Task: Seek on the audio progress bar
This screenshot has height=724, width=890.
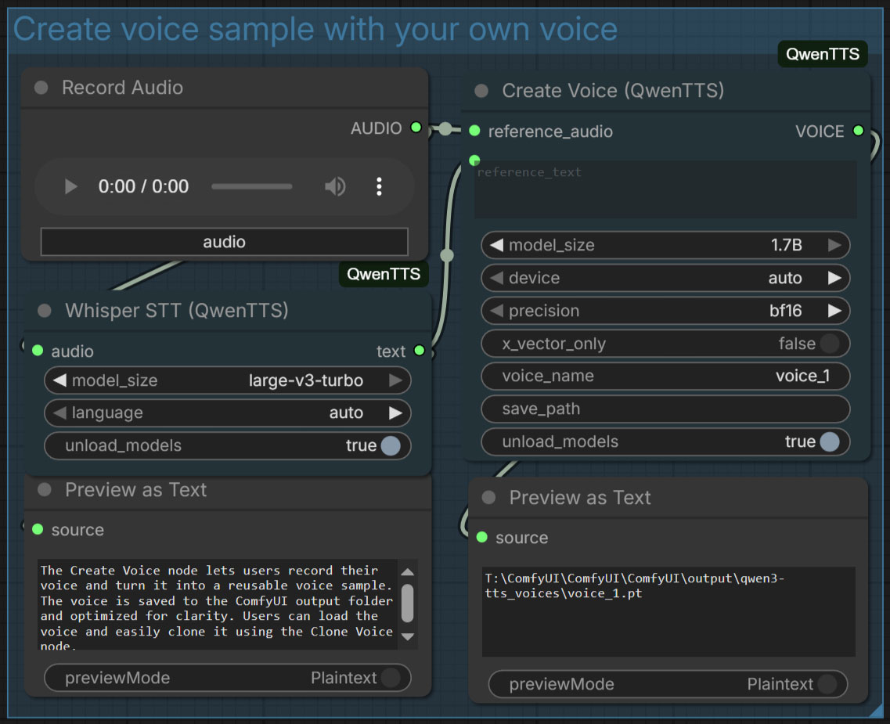Action: click(x=251, y=186)
